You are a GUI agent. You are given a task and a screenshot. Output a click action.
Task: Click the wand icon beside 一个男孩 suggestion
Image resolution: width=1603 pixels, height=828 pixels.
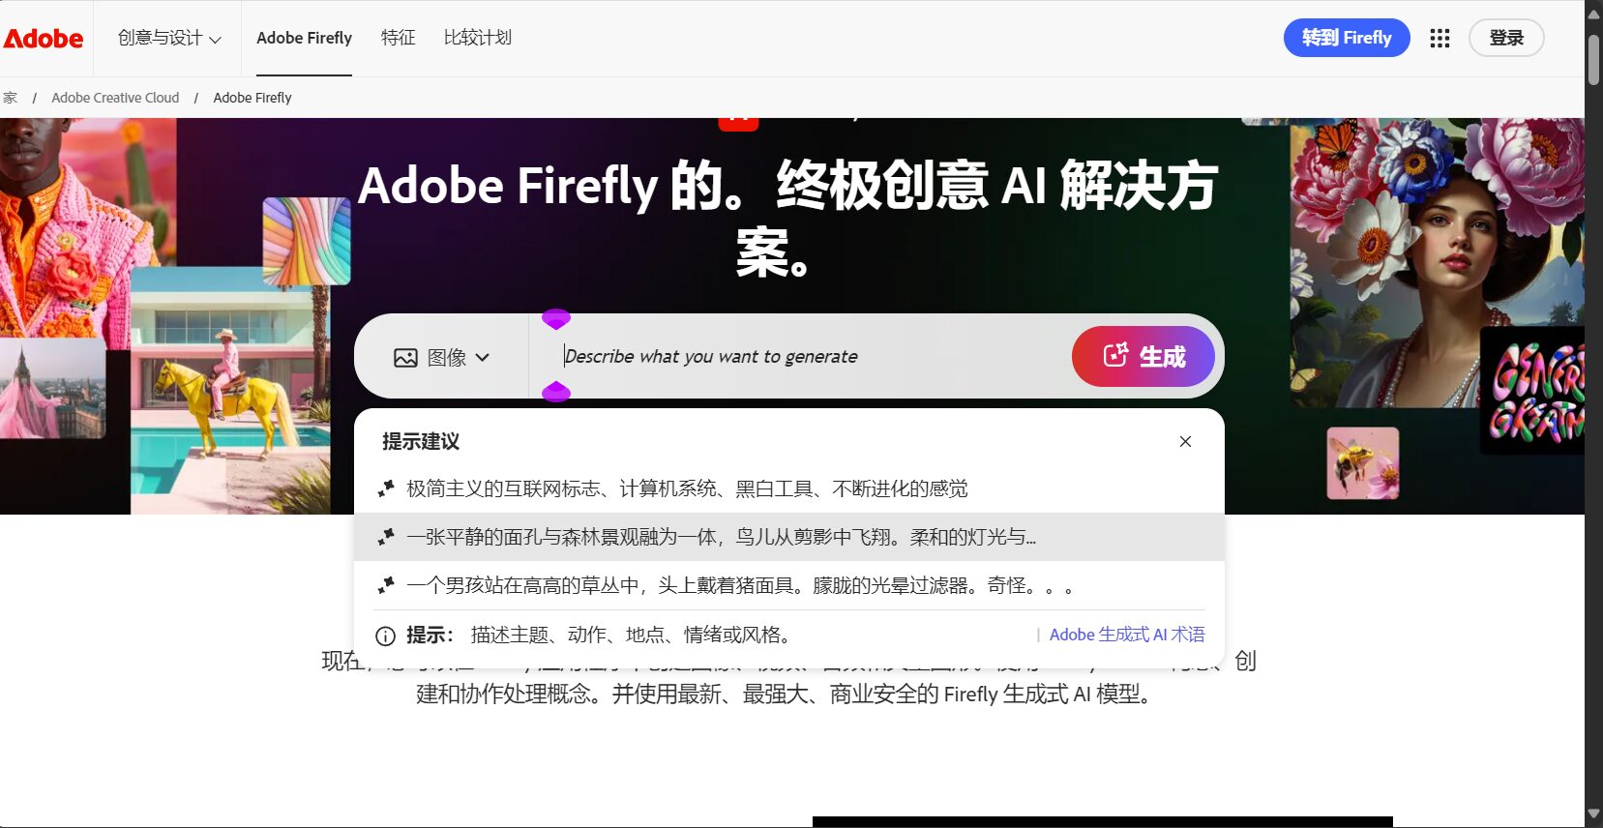click(386, 585)
